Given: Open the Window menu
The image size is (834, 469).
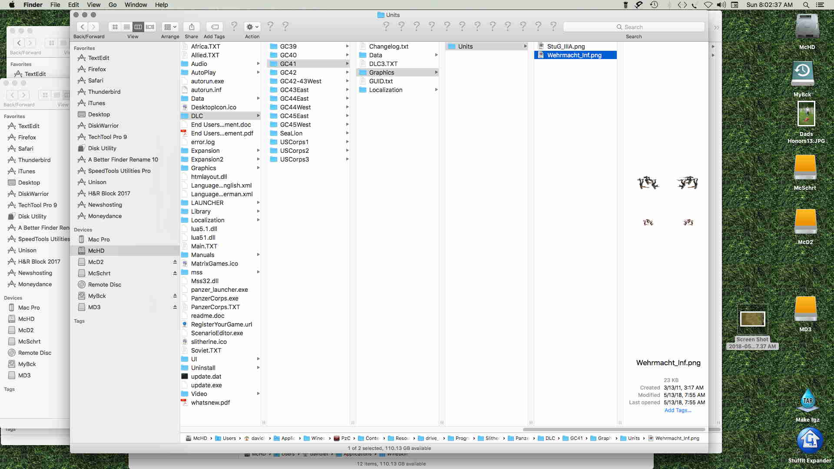Looking at the screenshot, I should tap(136, 5).
